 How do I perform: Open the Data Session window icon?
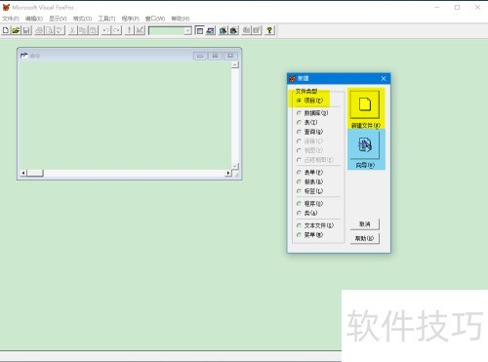coord(211,30)
